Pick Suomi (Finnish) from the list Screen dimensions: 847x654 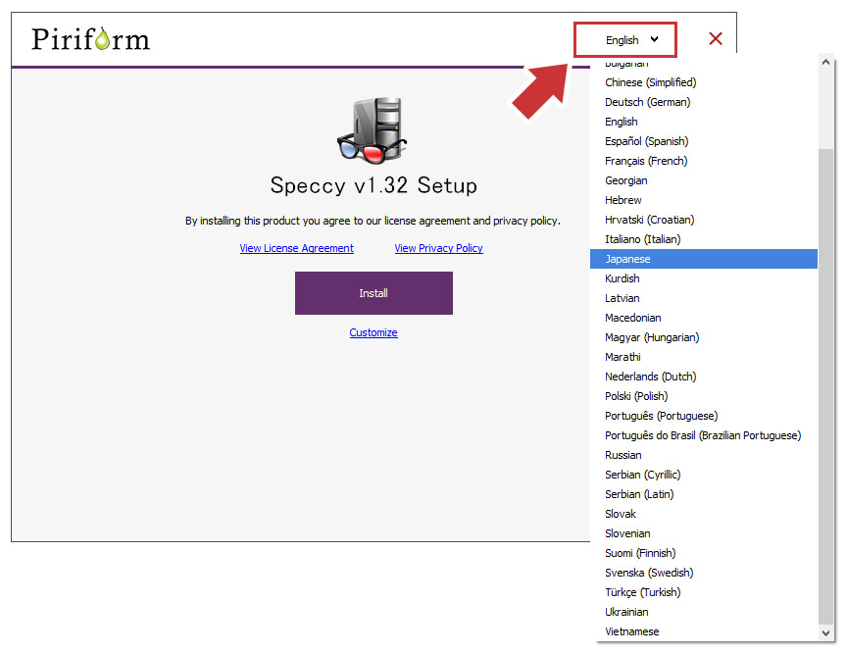[704, 553]
